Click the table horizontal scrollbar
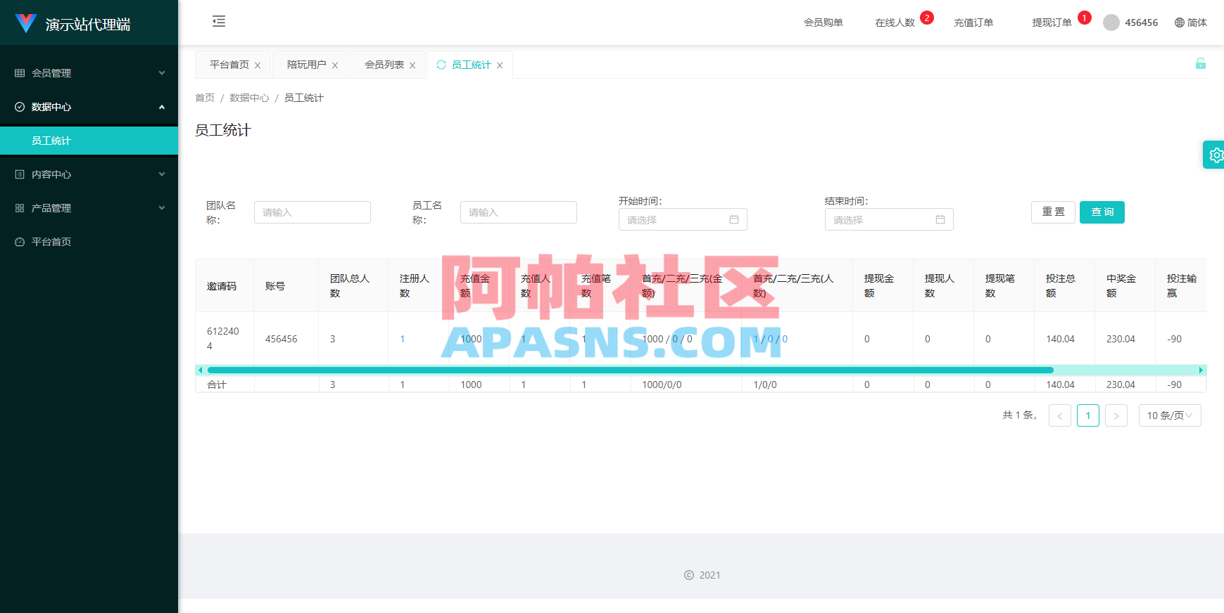Image resolution: width=1224 pixels, height=613 pixels. point(631,370)
